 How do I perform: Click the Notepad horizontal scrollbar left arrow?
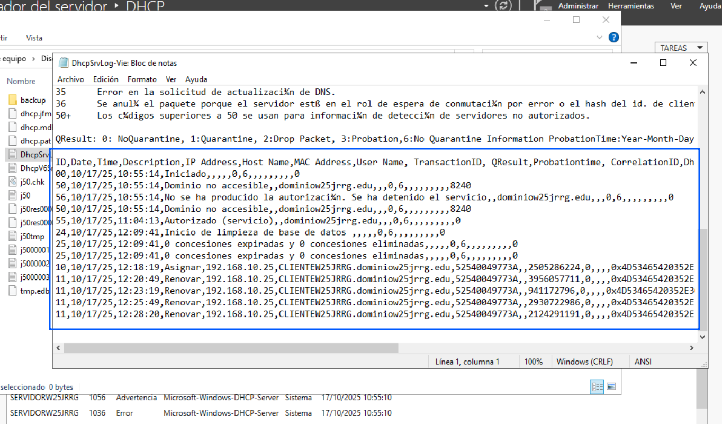[59, 348]
